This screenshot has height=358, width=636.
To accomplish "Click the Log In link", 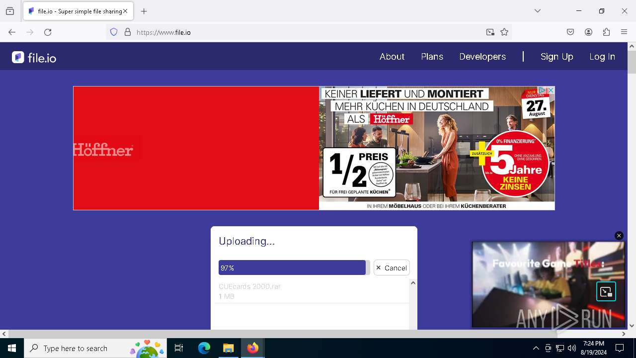I will 602,57.
